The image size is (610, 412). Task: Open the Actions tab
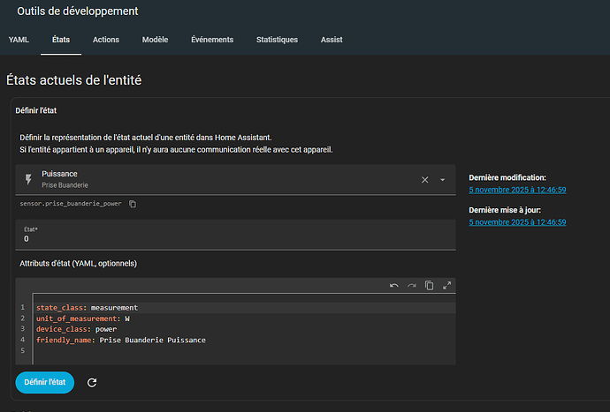[x=106, y=40]
